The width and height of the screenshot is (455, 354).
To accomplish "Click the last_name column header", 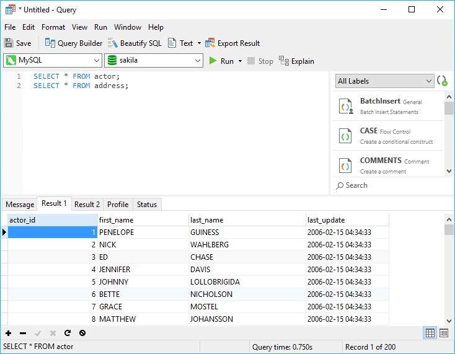I will click(x=247, y=220).
